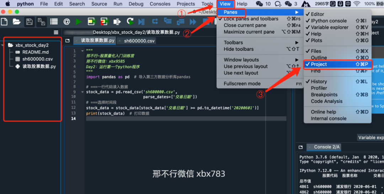
Task: Click Run cell and advance icon
Action: tap(104, 22)
